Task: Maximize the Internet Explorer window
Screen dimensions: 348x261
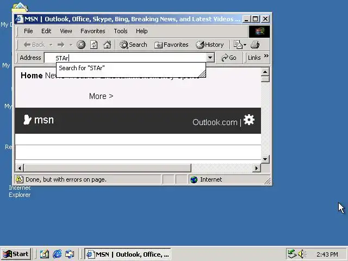Action: click(x=255, y=19)
